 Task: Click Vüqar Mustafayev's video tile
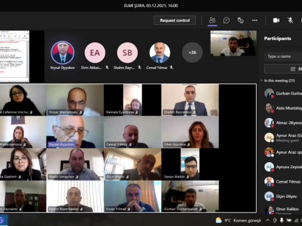click(x=75, y=100)
